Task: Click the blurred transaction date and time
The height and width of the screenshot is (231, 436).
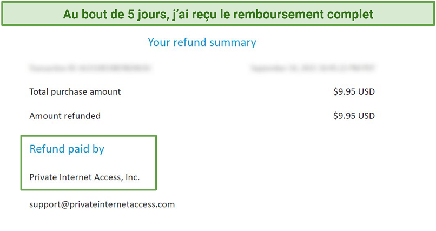Action: (x=313, y=68)
